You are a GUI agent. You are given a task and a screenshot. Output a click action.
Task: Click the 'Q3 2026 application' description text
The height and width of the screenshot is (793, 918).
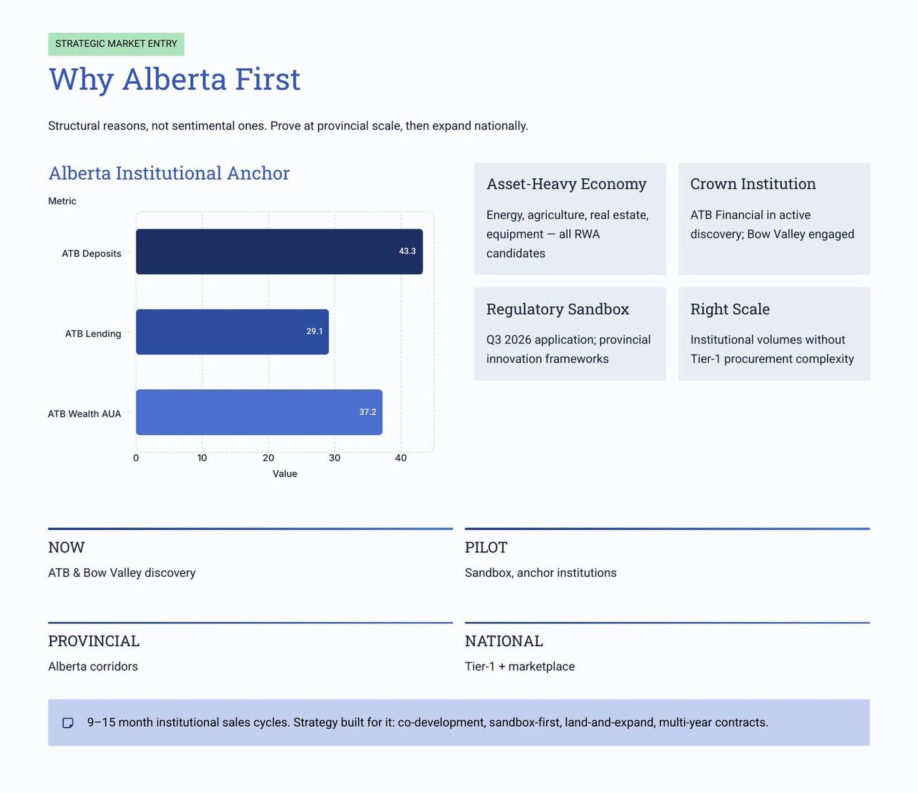(569, 349)
